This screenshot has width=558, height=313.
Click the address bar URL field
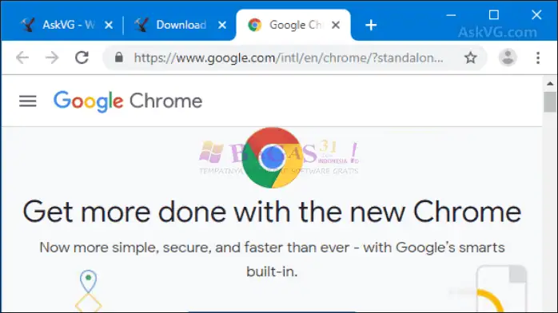[x=289, y=57]
